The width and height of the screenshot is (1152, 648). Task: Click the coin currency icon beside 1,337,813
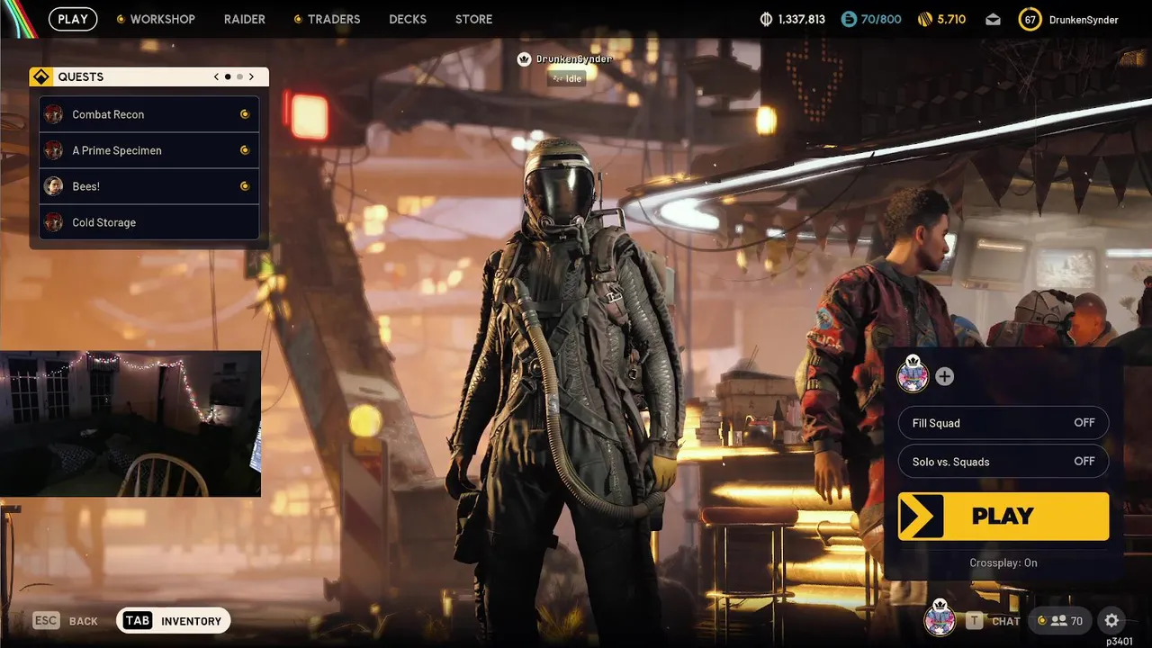tap(767, 19)
